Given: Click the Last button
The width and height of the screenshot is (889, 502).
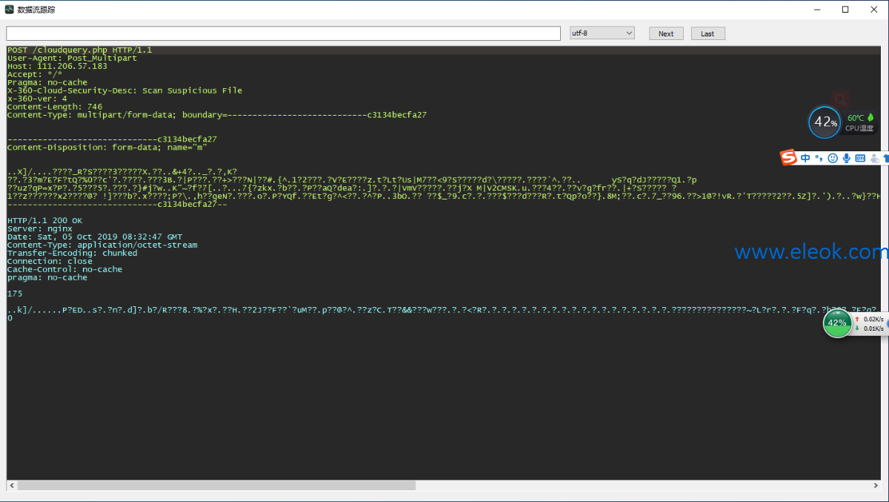Looking at the screenshot, I should click(707, 33).
